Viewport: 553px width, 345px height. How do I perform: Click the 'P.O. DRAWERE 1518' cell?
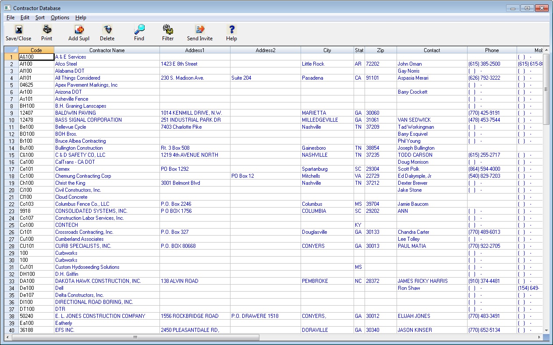(x=266, y=316)
